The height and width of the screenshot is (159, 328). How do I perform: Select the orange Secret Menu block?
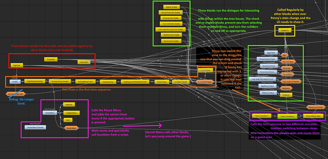pyautogui.click(x=71, y=128)
